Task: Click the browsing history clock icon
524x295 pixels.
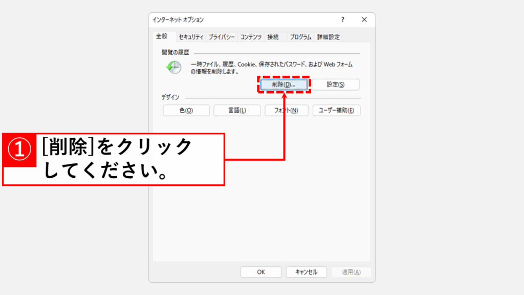Action: [x=173, y=68]
